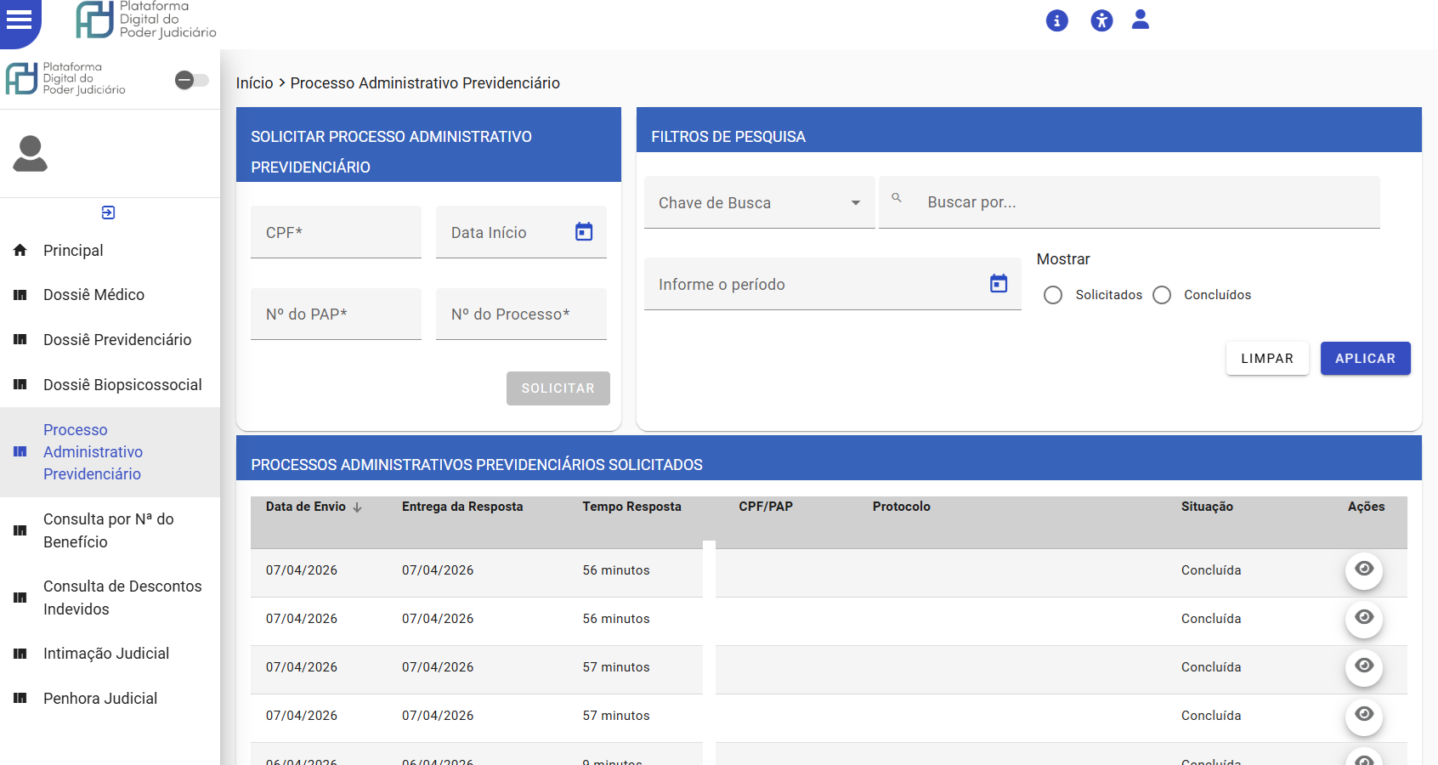Click the Informe o período field
Viewport: 1438px width, 765px height.
[x=832, y=284]
